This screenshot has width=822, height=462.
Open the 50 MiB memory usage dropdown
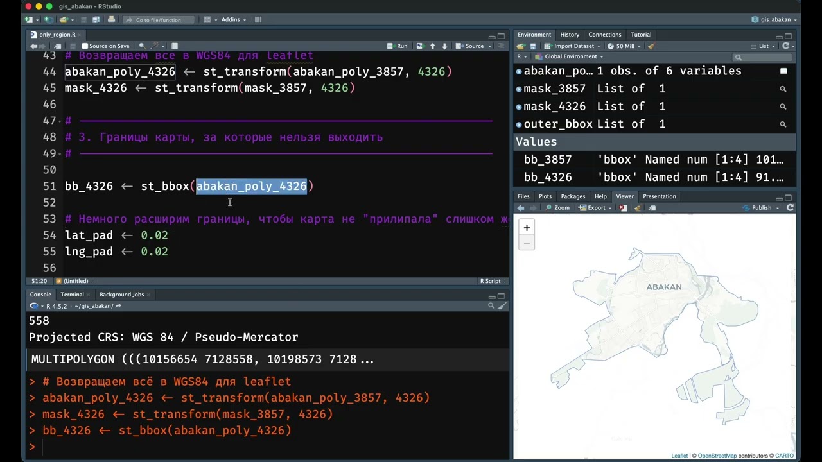pyautogui.click(x=625, y=46)
